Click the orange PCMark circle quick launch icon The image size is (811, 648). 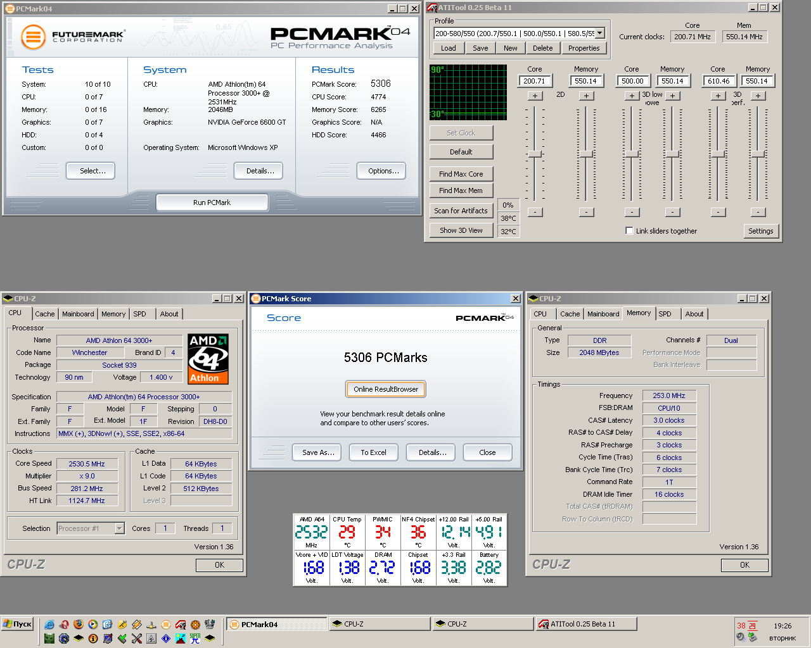tap(166, 625)
